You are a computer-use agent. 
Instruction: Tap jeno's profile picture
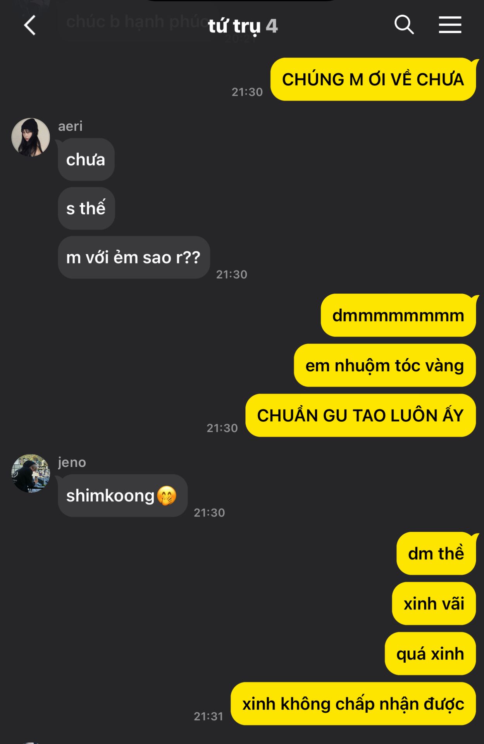pyautogui.click(x=31, y=473)
